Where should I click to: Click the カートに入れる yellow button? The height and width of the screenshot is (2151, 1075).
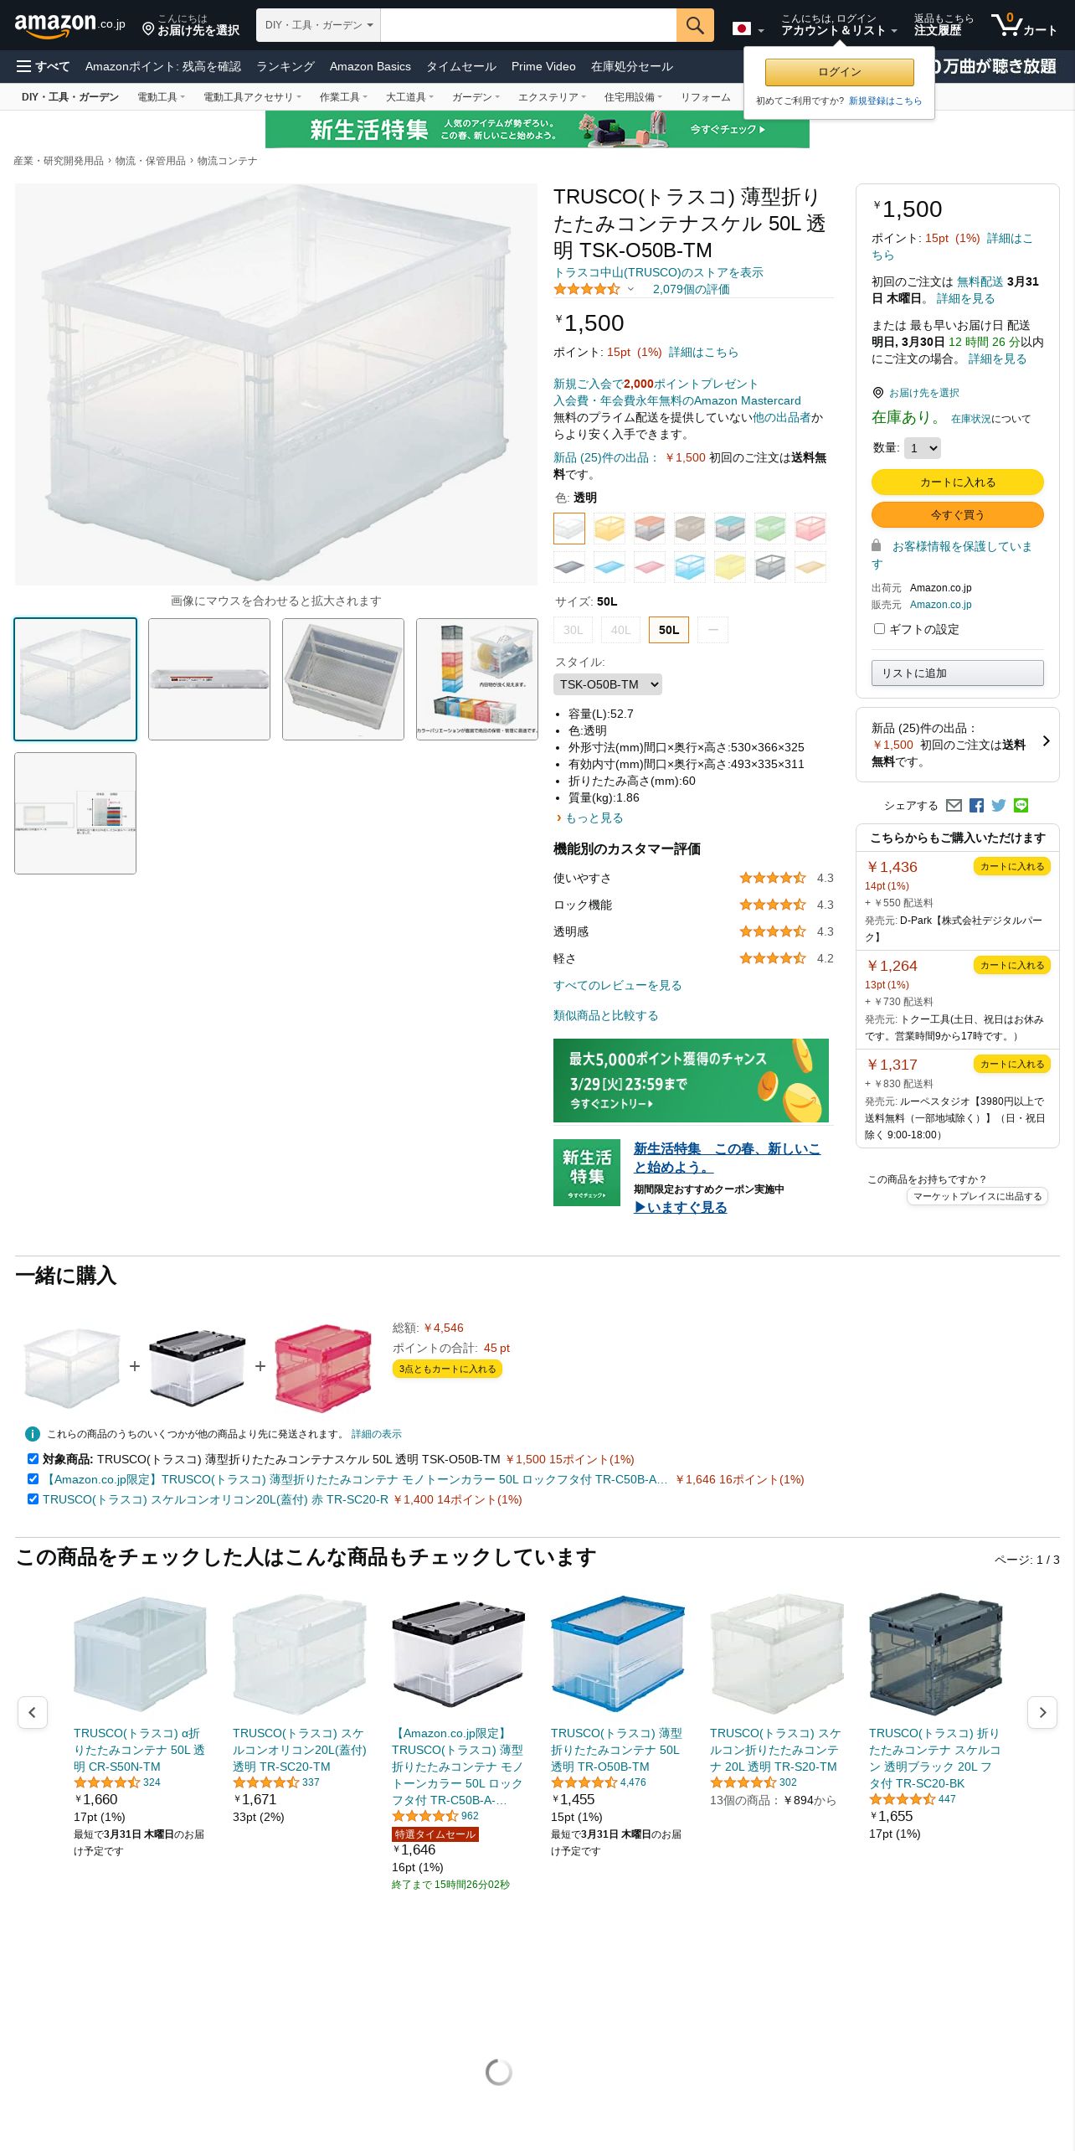(958, 482)
